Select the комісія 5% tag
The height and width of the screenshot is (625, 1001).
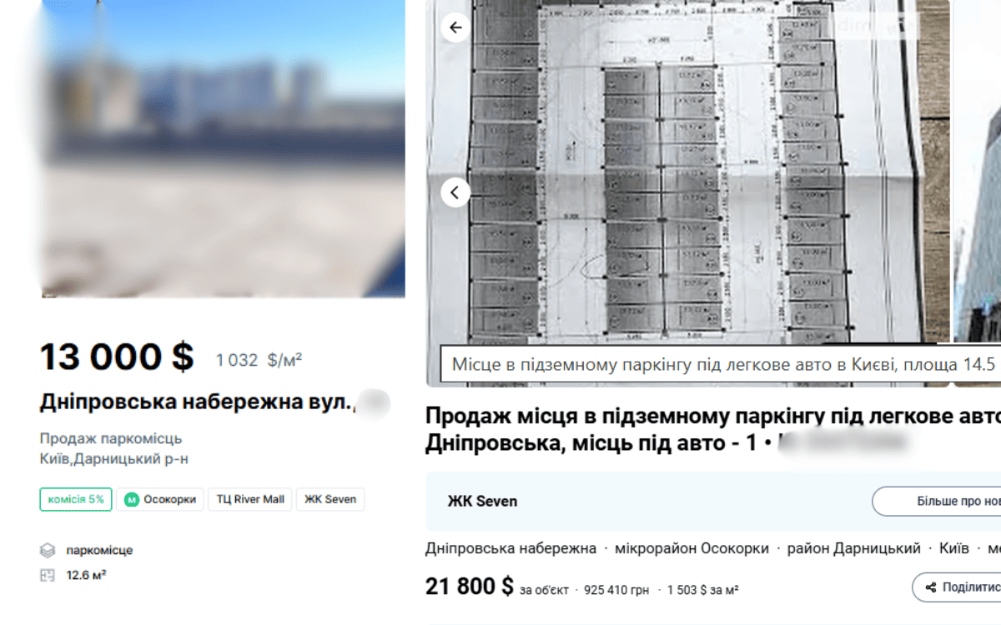point(76,500)
